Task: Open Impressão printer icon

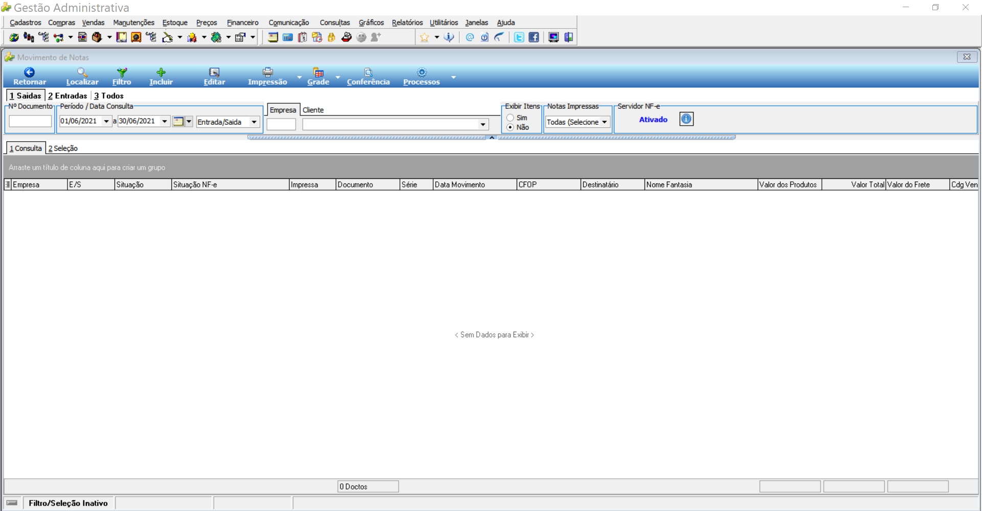Action: click(267, 73)
